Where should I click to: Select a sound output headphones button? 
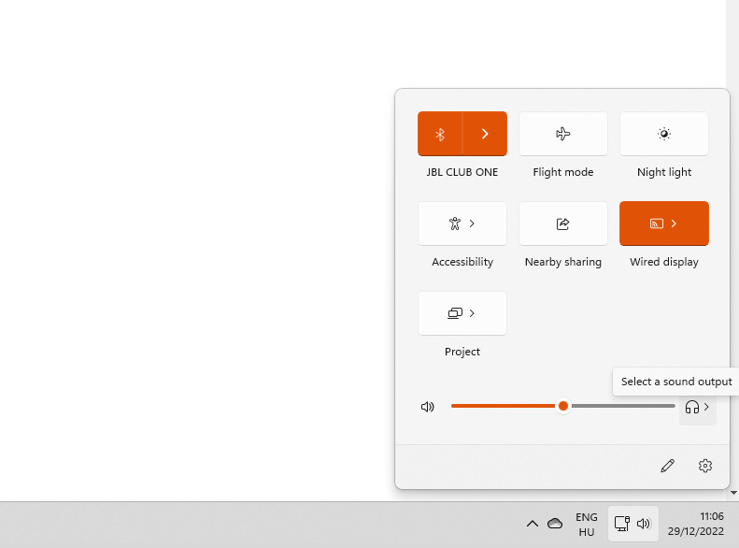(698, 407)
